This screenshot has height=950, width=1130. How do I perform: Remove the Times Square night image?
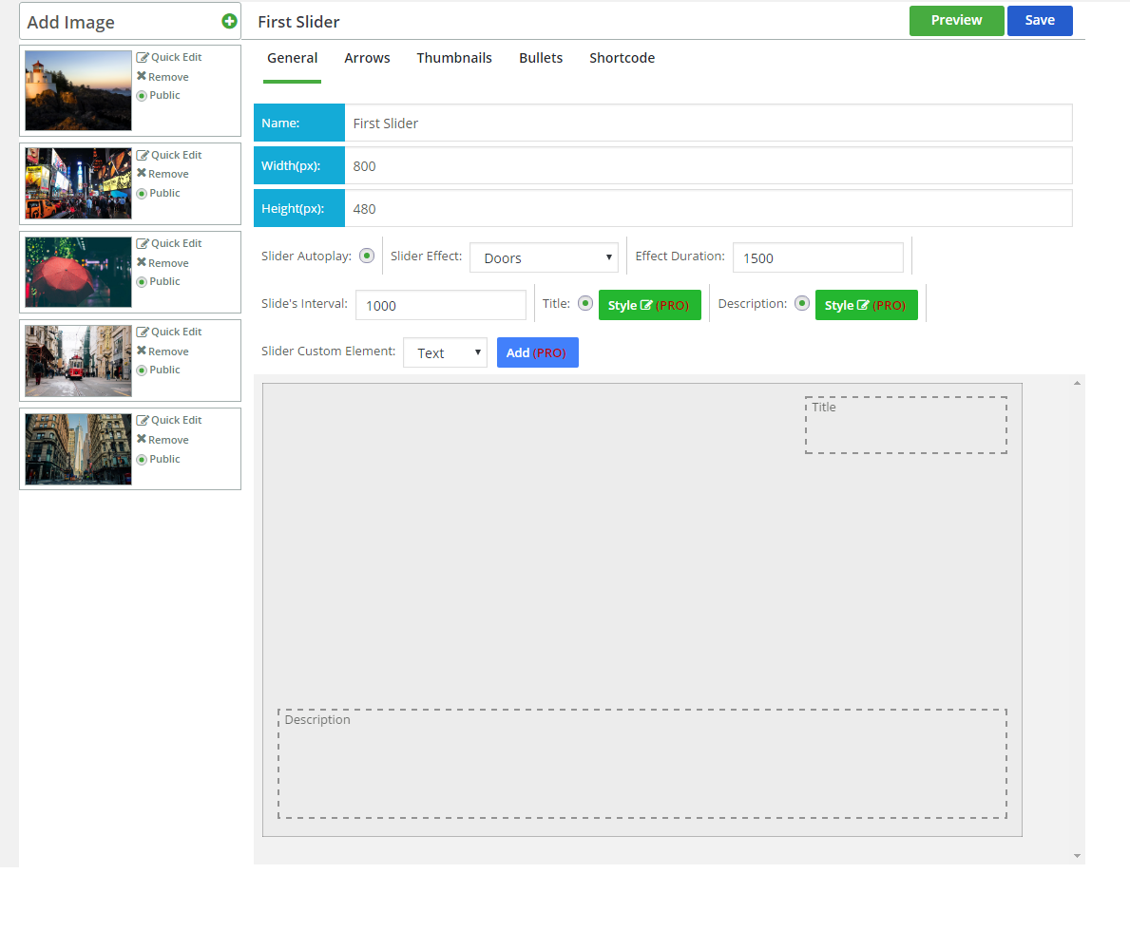pyautogui.click(x=163, y=174)
